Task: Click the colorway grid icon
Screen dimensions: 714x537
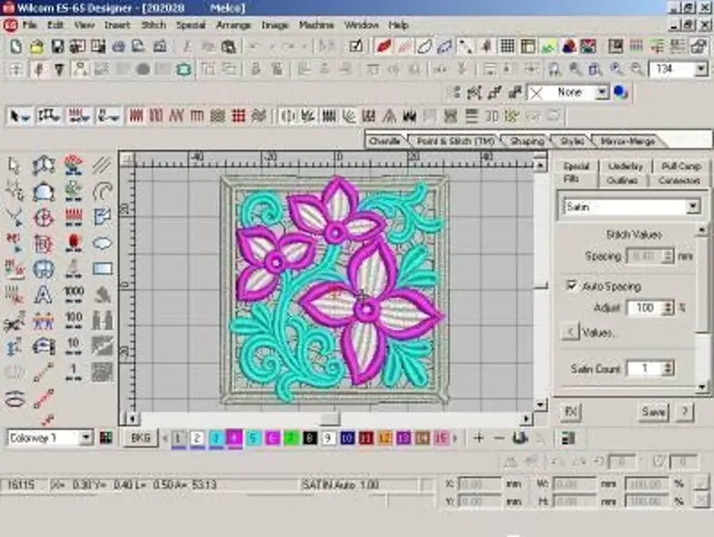Action: pos(106,438)
